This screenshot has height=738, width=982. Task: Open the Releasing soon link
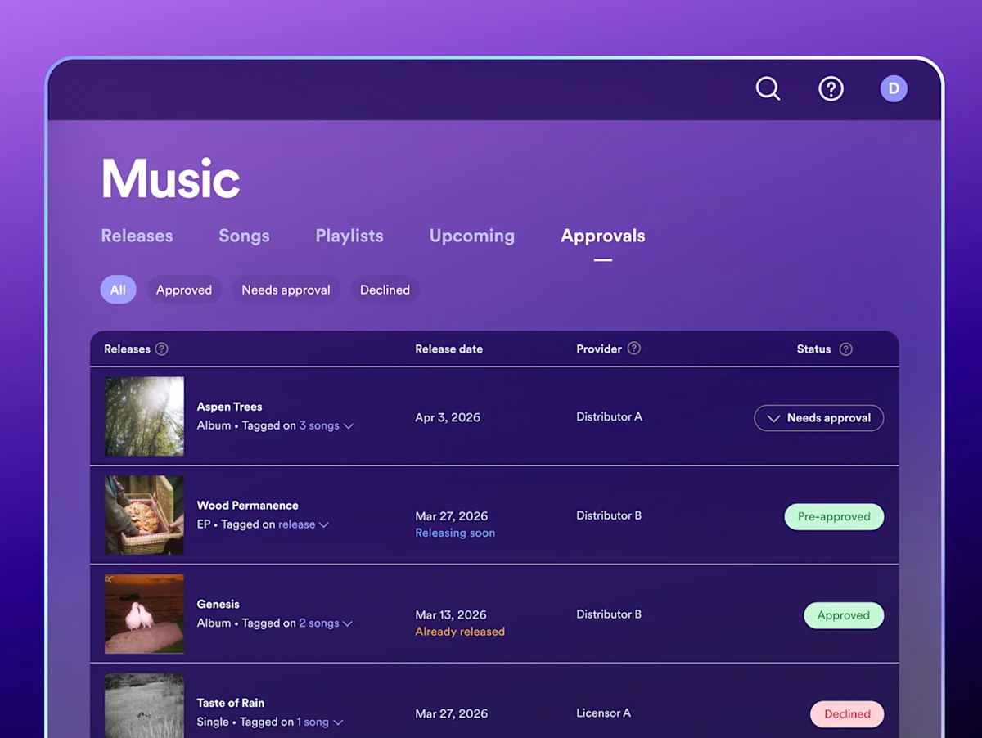[x=455, y=533]
